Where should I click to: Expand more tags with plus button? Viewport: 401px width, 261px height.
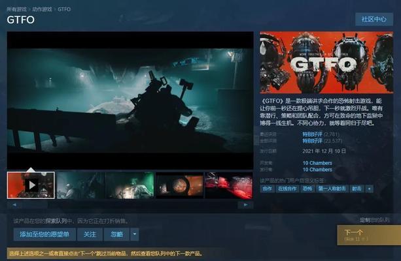370,189
